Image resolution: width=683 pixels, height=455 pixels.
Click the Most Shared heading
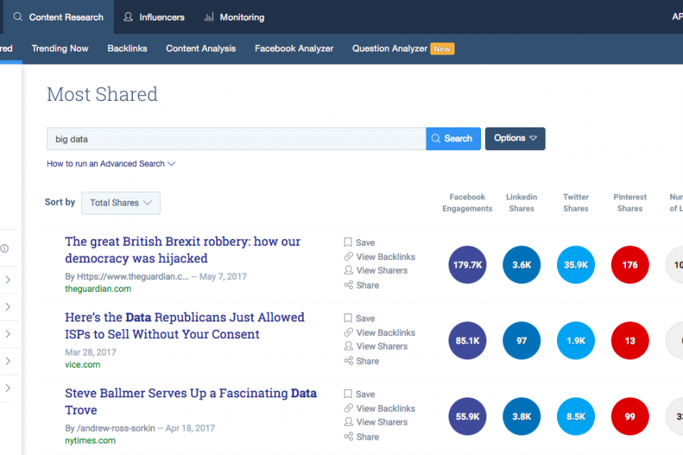102,94
